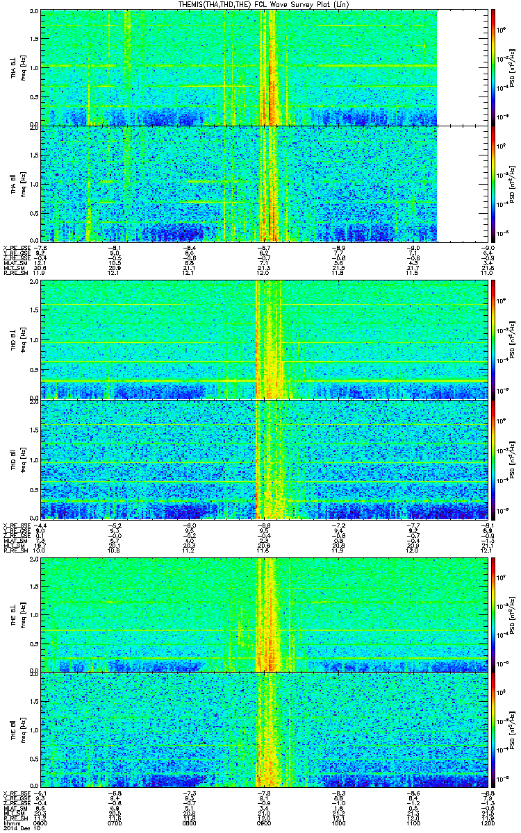Click the 'THD BII freq [Hz]' axis label
Screen dimensions: 521x833
tap(18, 459)
